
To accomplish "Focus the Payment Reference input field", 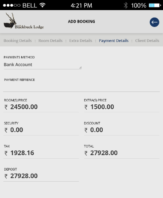I will (x=81, y=88).
